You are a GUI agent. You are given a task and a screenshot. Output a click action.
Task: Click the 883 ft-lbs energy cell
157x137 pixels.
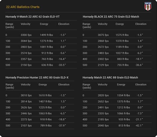tap(123, 59)
